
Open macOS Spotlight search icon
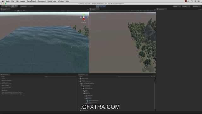[x=195, y=1]
